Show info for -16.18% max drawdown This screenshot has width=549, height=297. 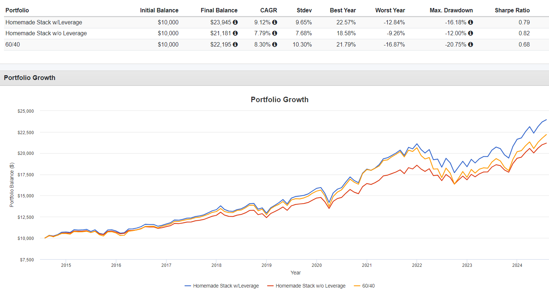pyautogui.click(x=471, y=22)
